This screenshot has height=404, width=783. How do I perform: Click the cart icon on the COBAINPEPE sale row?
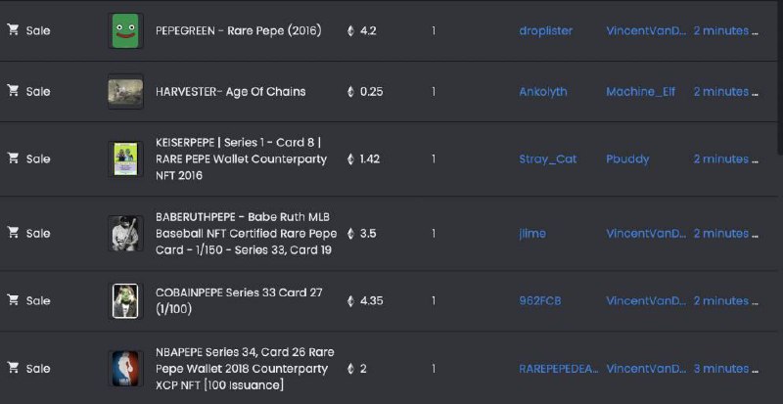click(13, 300)
